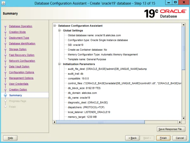Select Initialization Parameters heading text

[79, 64]
